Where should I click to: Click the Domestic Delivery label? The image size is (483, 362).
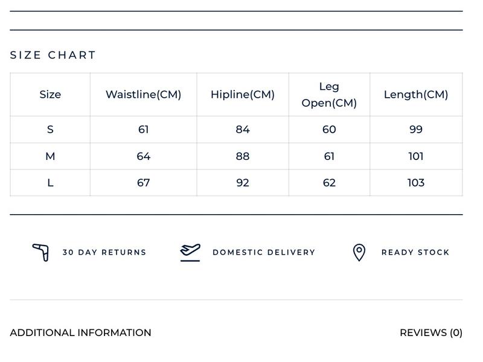pos(264,252)
